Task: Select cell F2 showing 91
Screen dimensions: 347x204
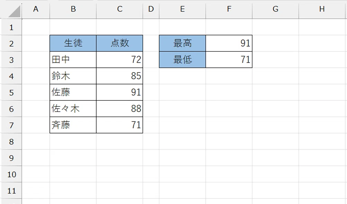Action: [x=229, y=43]
